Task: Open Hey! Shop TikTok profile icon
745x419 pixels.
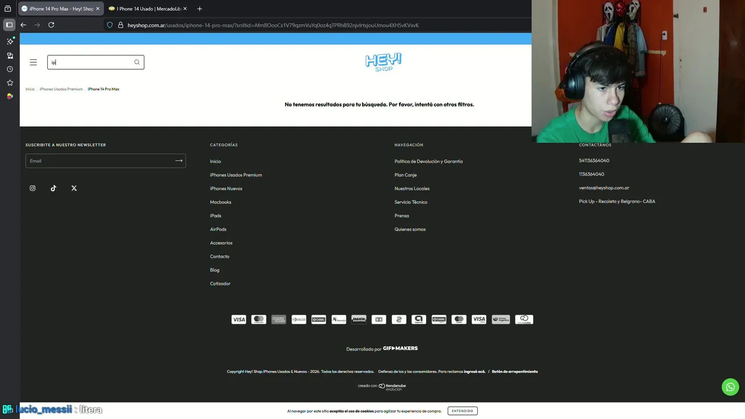Action: pyautogui.click(x=54, y=188)
